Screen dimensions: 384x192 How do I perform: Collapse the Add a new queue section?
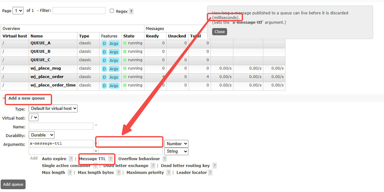[x=27, y=98]
